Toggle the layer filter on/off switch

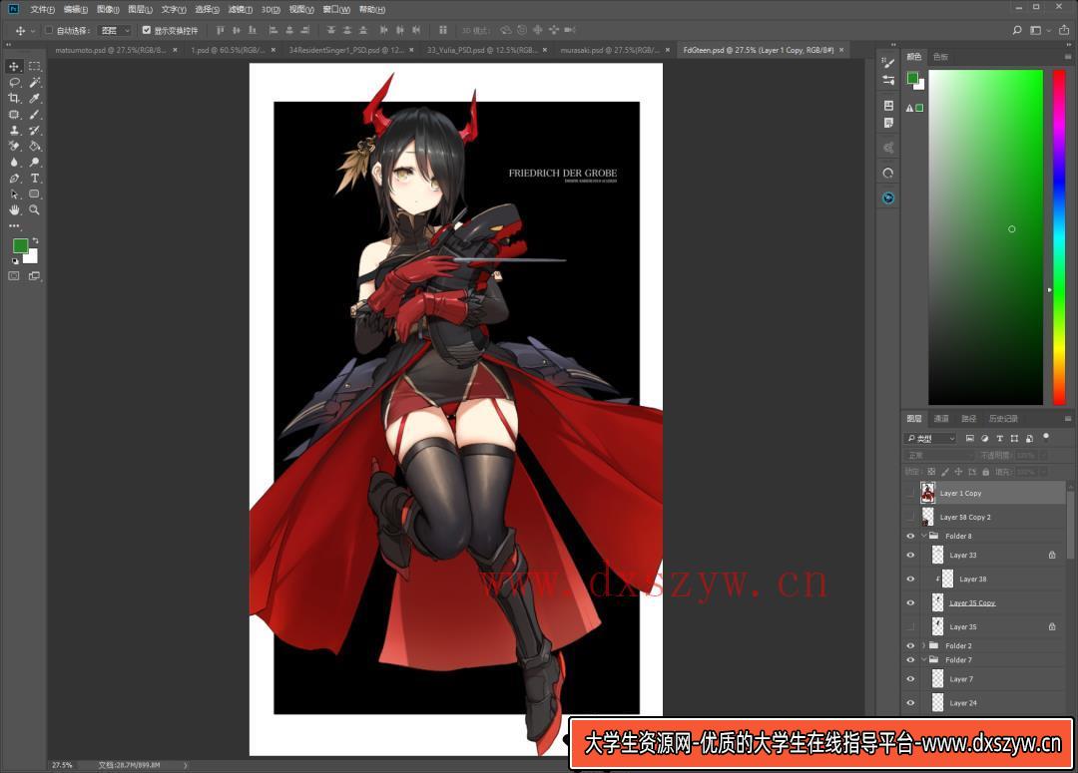coord(1046,437)
